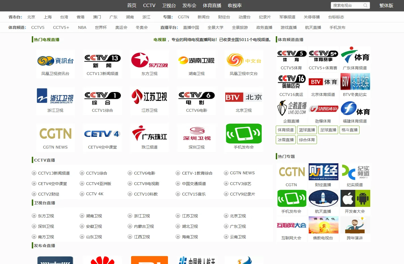Open the 航天直播 link in filter bar

(x=313, y=27)
